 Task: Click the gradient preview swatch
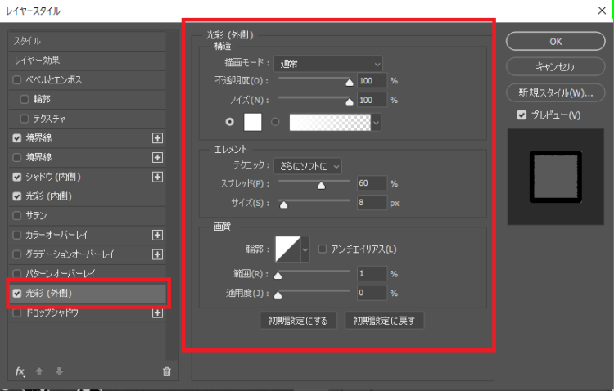330,123
